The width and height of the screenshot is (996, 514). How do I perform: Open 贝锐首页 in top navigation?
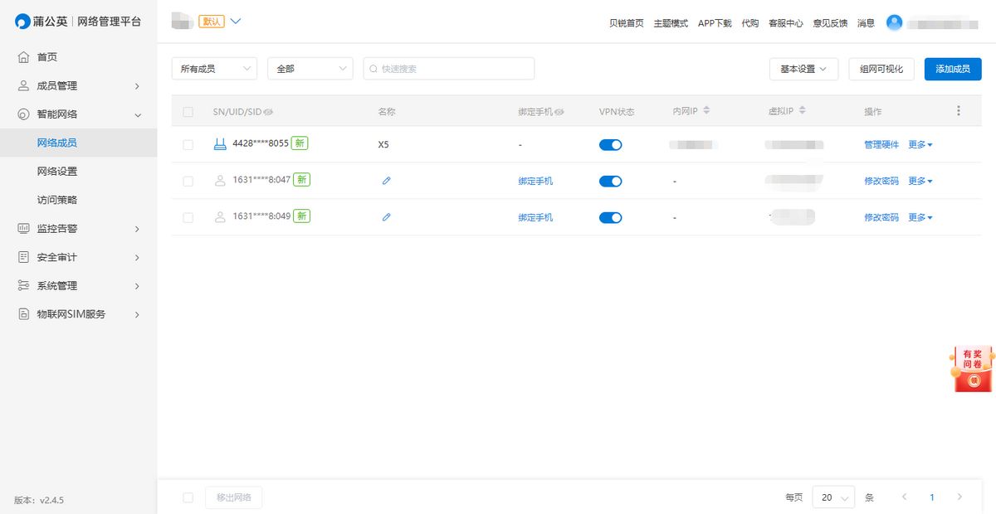(627, 23)
